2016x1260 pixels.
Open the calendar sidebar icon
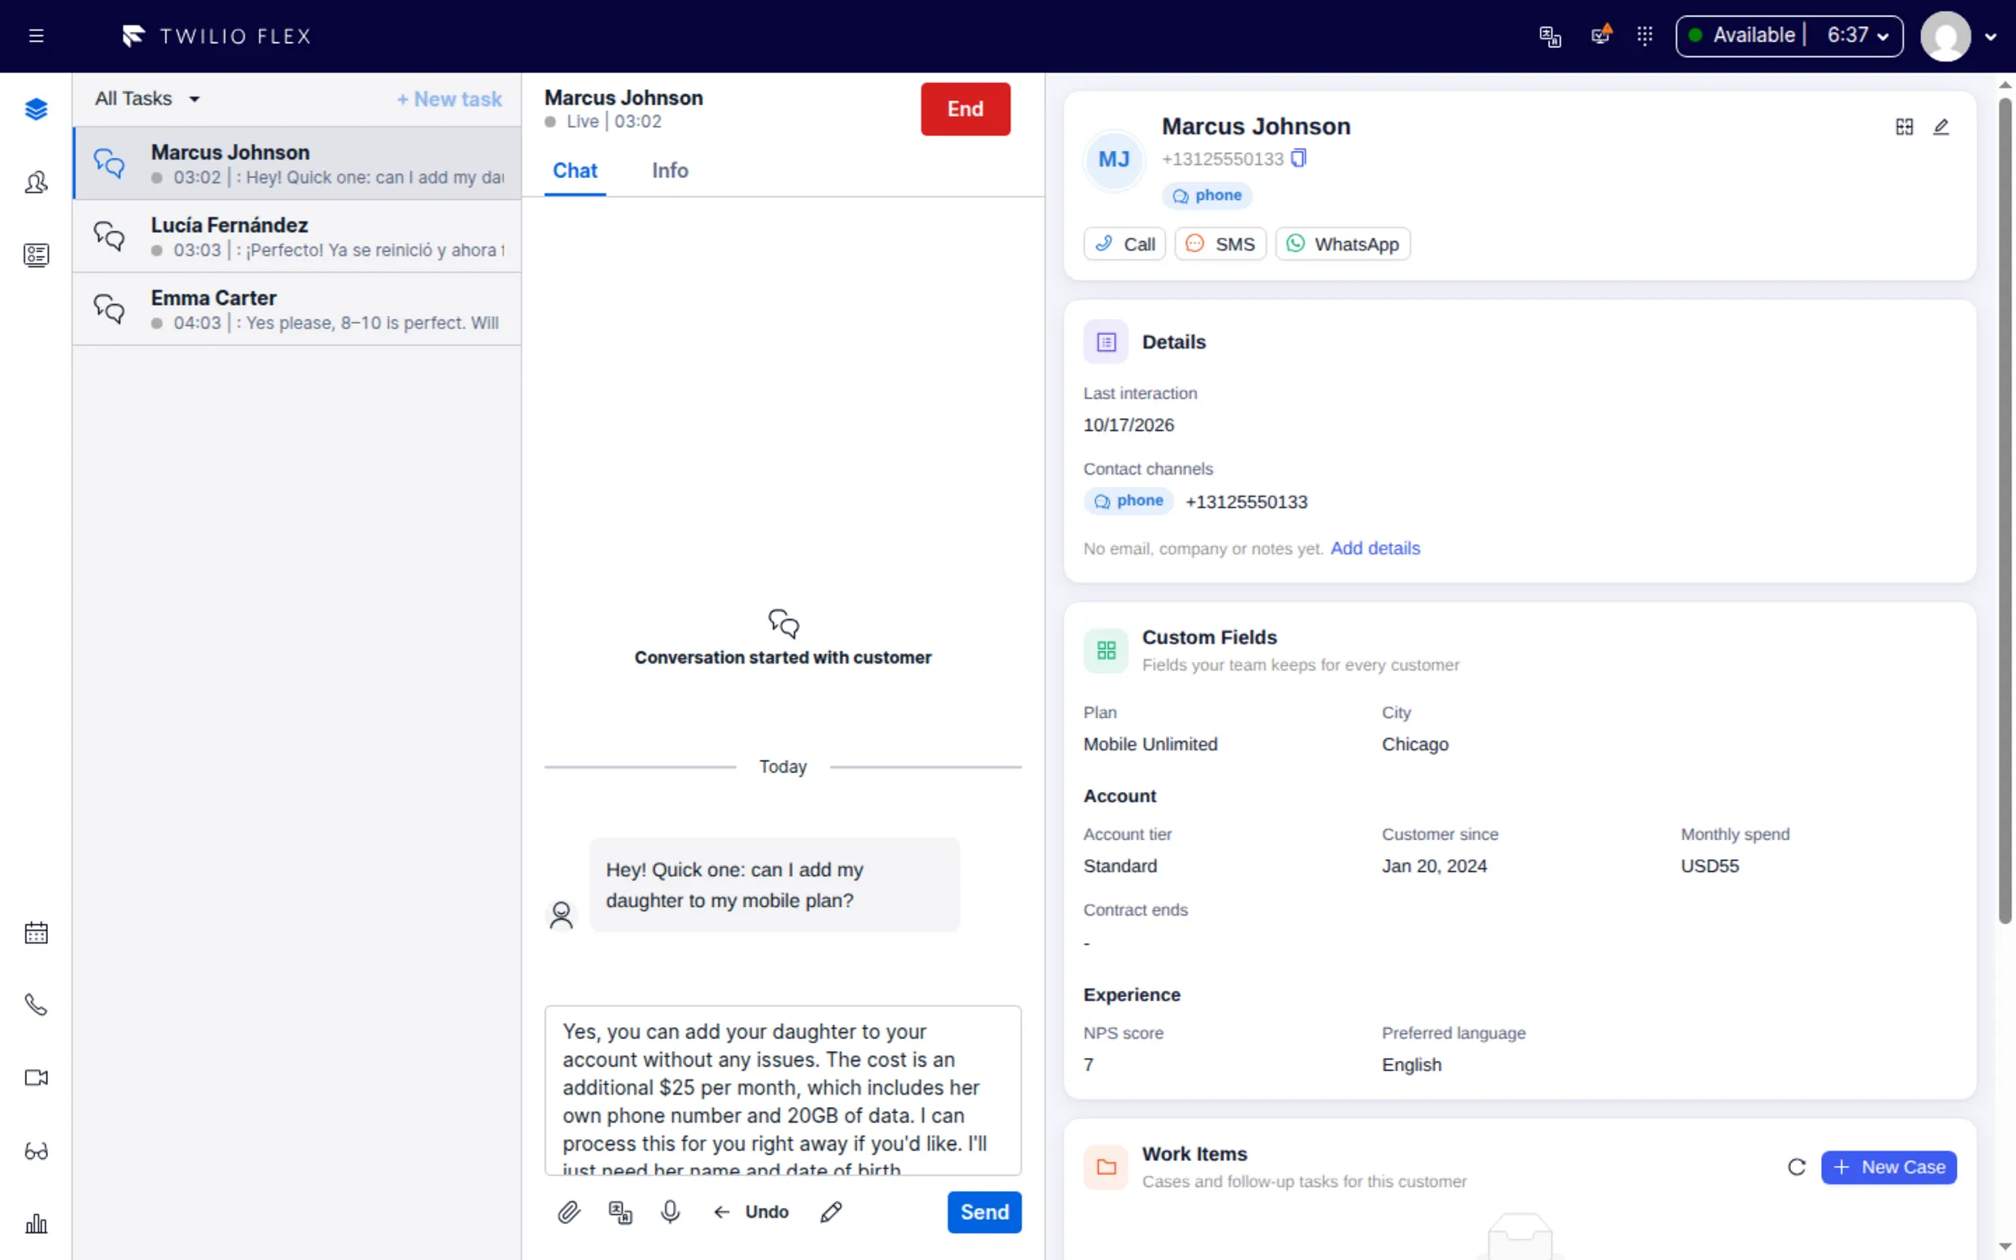tap(36, 933)
